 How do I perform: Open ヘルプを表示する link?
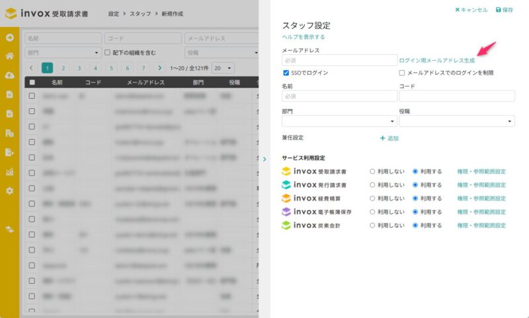[304, 37]
